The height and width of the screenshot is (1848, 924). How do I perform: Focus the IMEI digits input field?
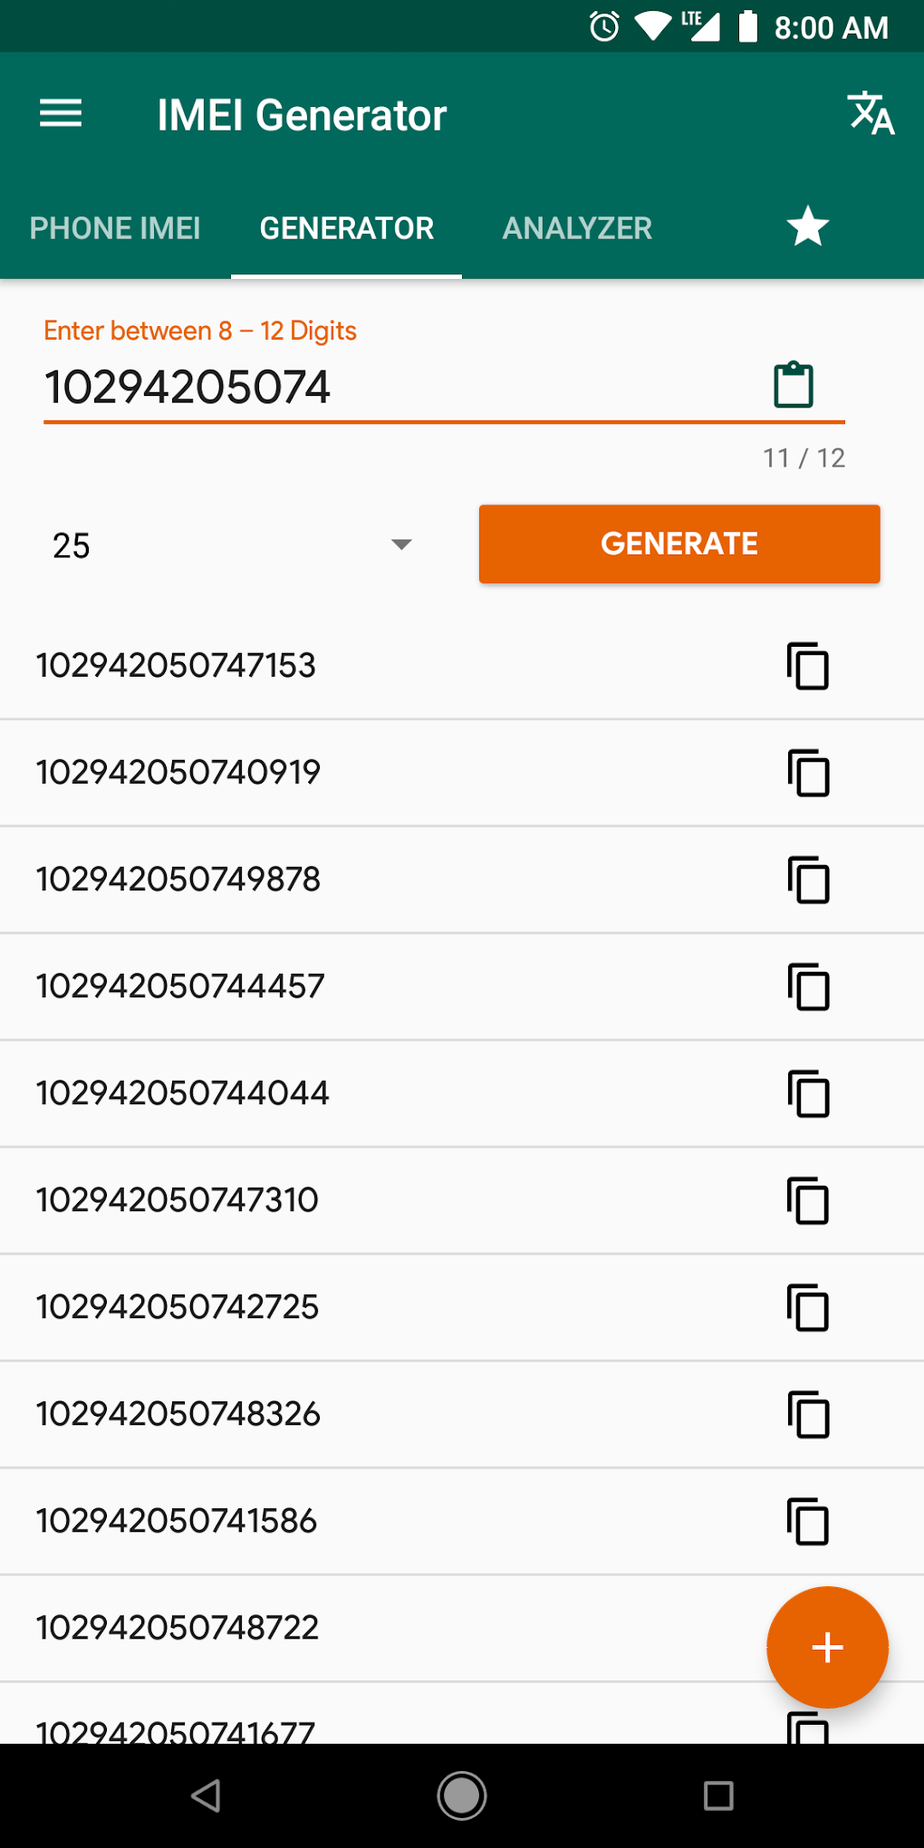(x=390, y=387)
